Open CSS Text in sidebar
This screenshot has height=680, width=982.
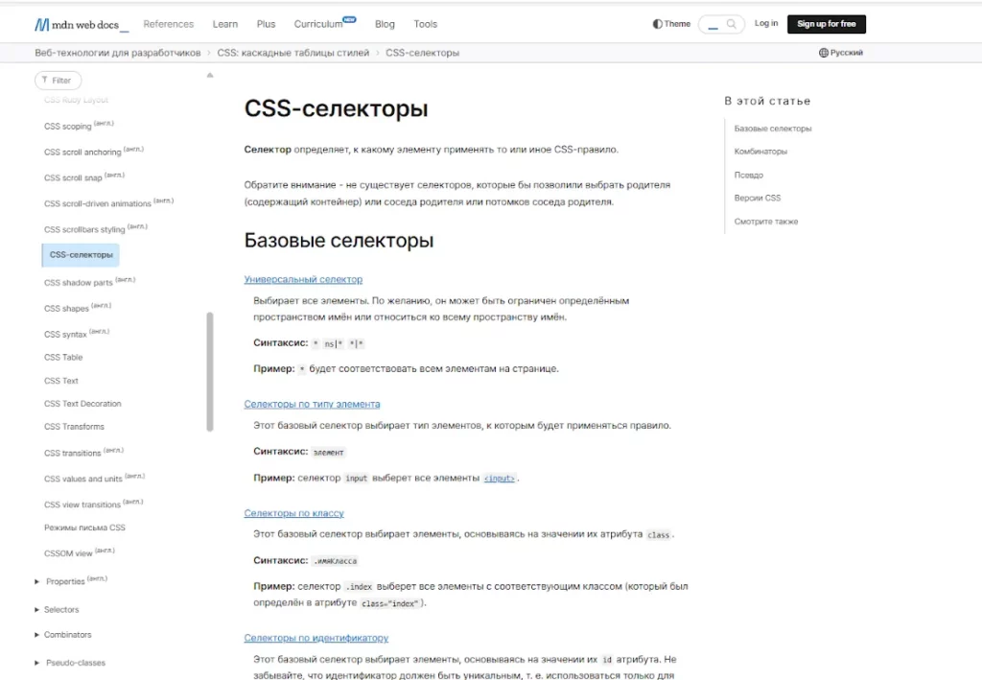[61, 381]
